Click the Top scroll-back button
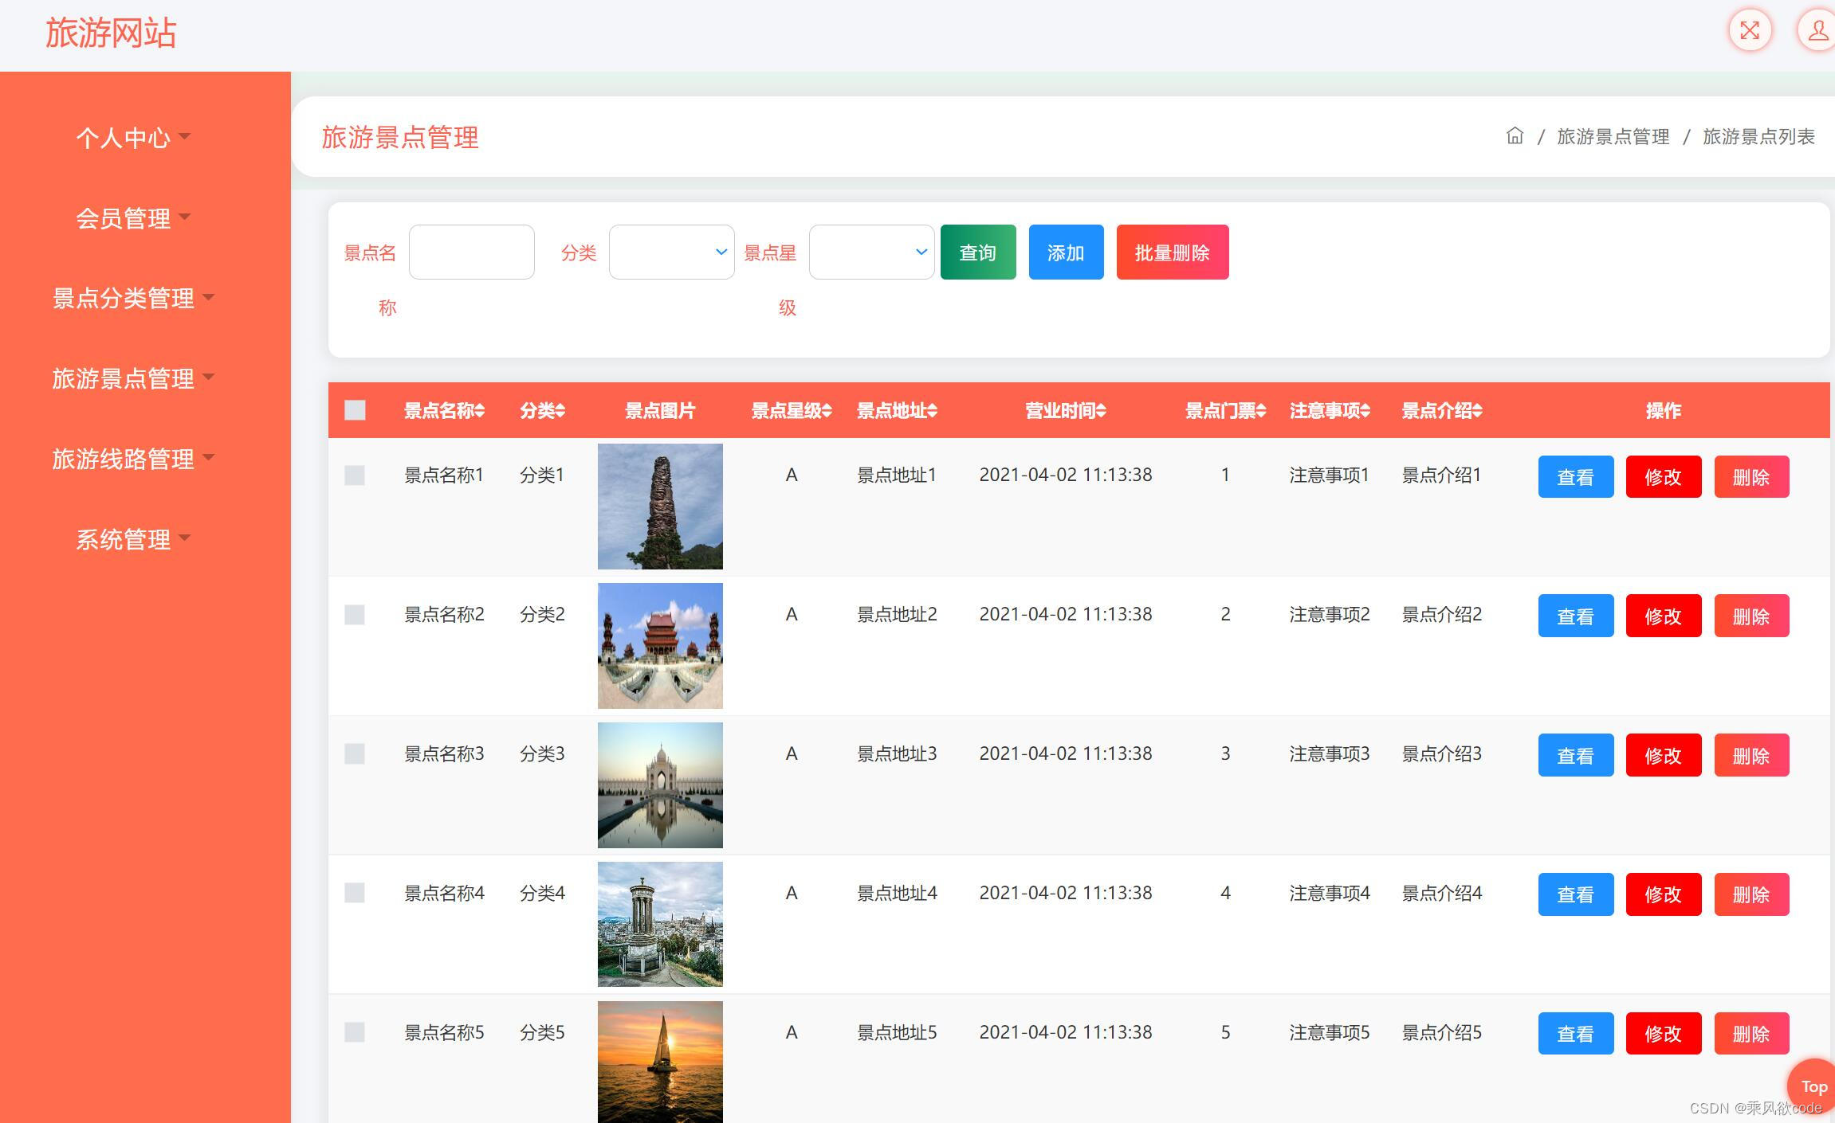 click(x=1813, y=1086)
